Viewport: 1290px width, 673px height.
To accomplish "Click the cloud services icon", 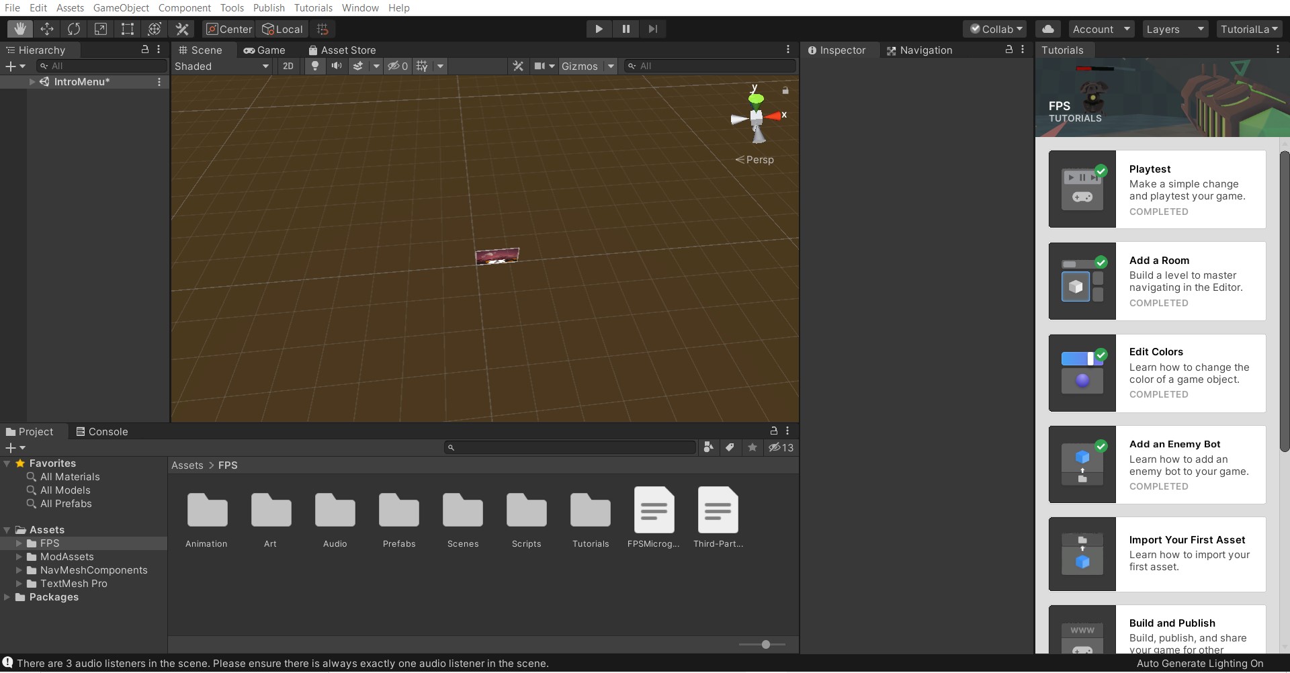I will [1048, 29].
